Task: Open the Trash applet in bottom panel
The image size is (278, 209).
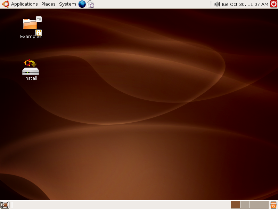Action: pyautogui.click(x=273, y=205)
